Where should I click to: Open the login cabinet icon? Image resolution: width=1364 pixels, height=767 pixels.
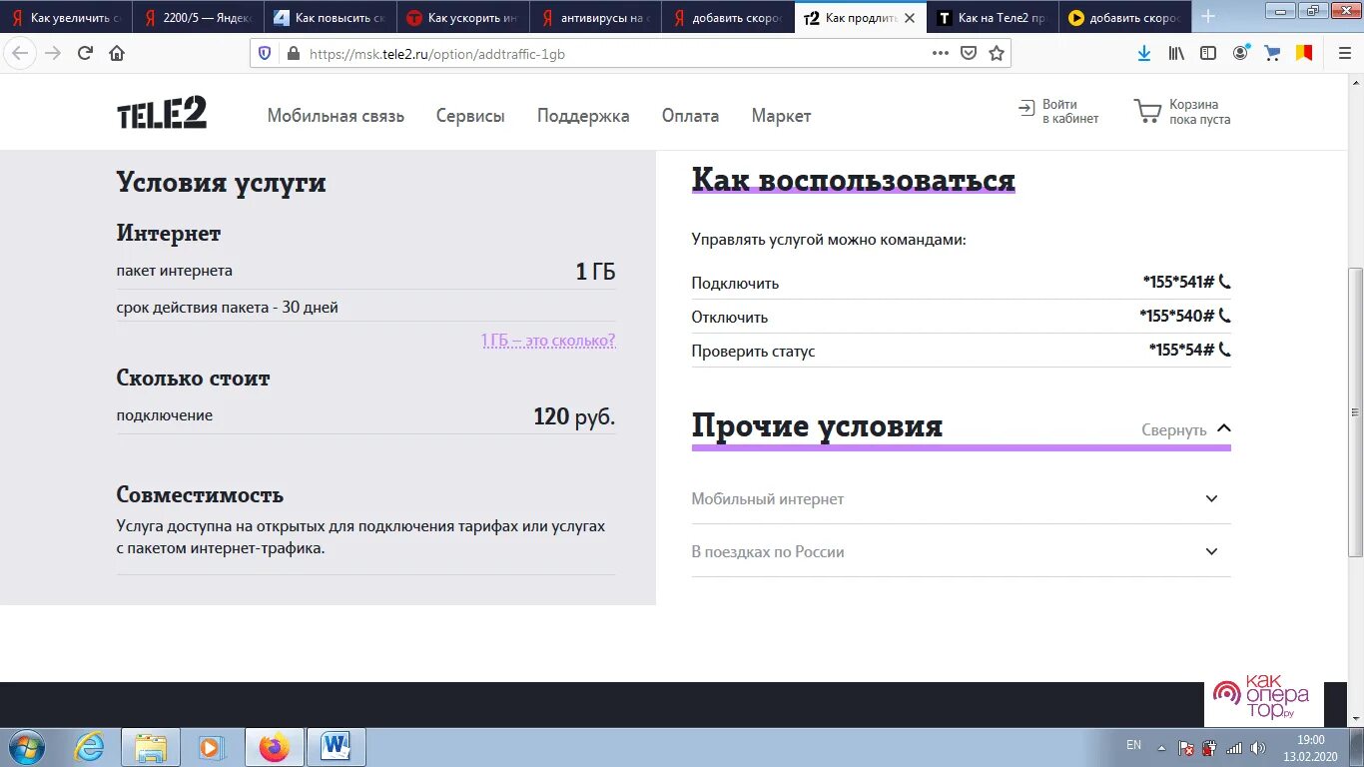pyautogui.click(x=1026, y=109)
